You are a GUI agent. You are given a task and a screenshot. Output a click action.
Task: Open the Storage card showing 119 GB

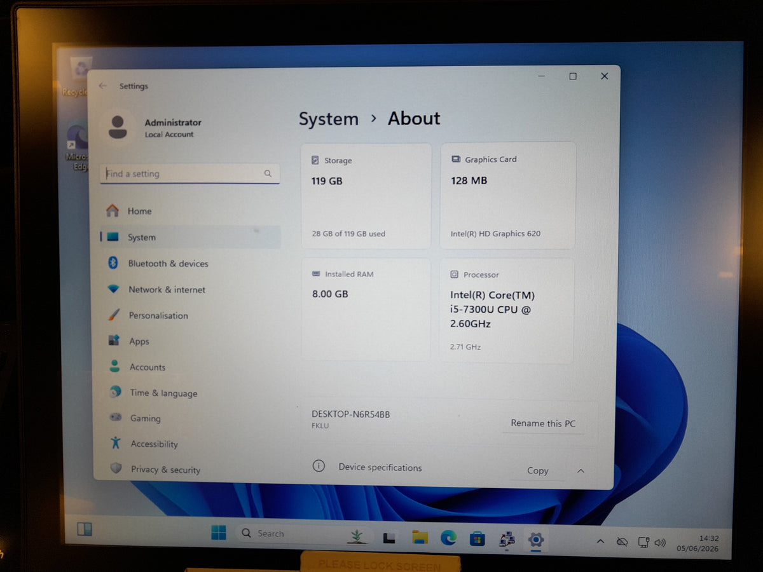point(366,196)
